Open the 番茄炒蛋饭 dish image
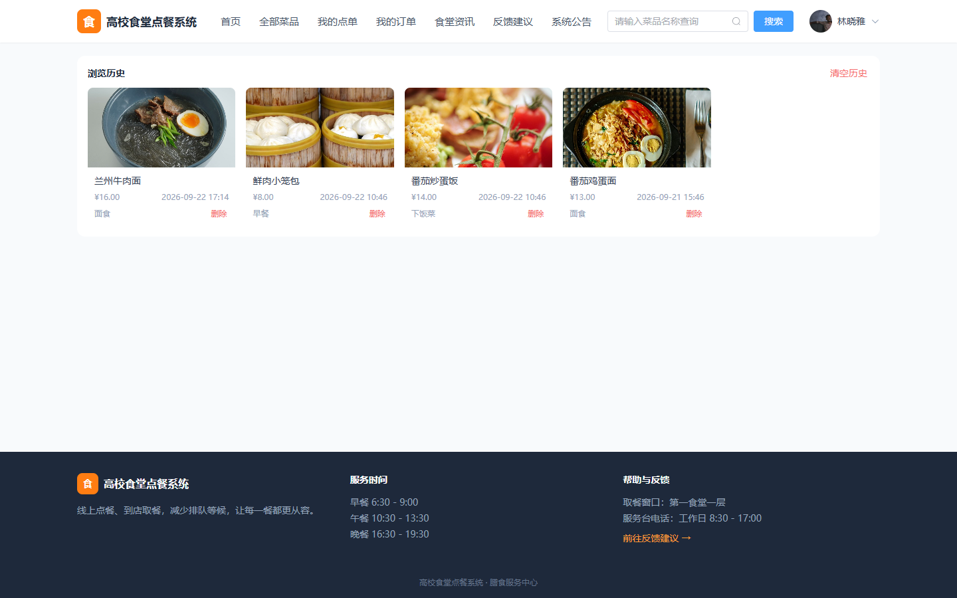The width and height of the screenshot is (957, 598). pos(478,128)
